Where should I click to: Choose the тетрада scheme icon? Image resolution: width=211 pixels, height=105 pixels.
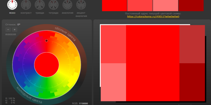click(x=54, y=5)
